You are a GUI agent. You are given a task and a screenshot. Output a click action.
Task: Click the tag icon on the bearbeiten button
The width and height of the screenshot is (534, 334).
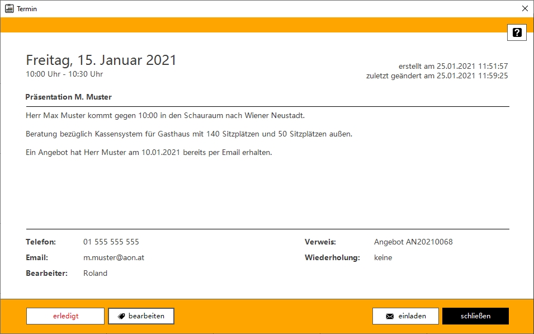pos(121,316)
